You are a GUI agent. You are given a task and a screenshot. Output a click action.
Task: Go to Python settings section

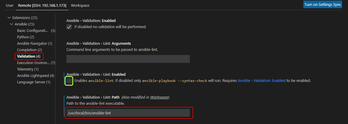pyautogui.click(x=26, y=37)
